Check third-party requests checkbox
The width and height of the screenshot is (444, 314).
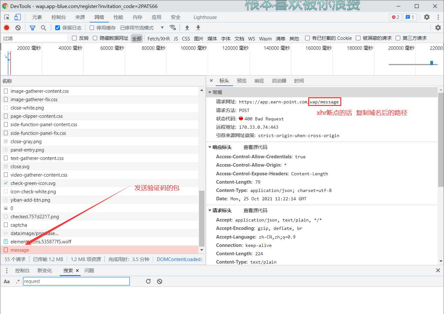coord(398,38)
